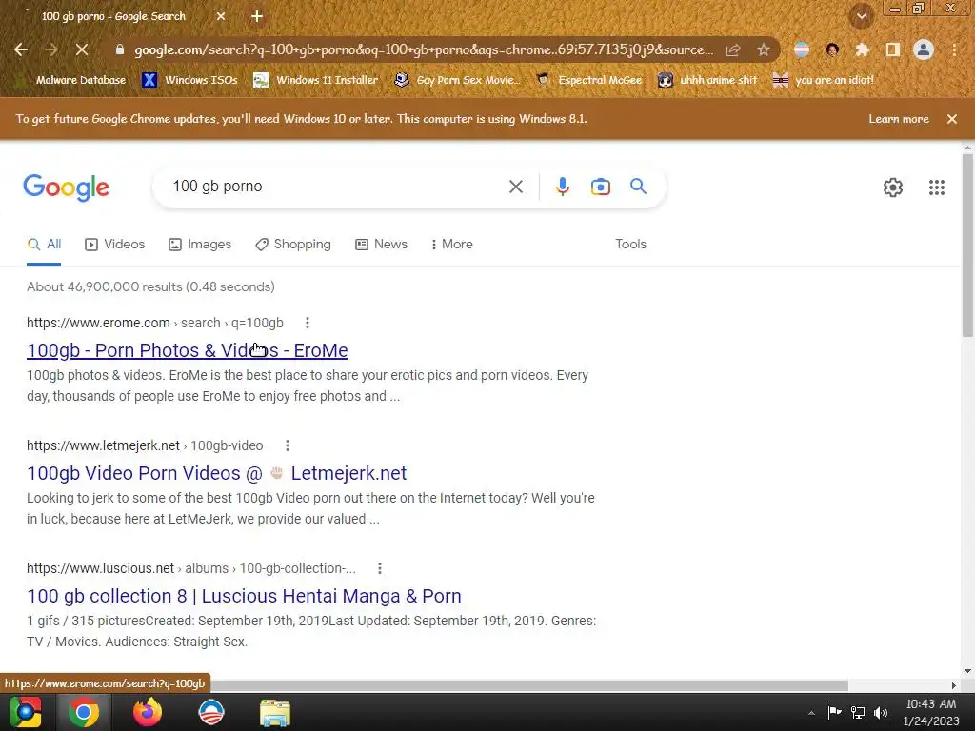Bookmark this page with the star icon
Image resolution: width=975 pixels, height=731 pixels.
764,49
